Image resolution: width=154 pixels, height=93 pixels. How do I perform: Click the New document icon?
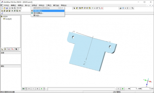point(2,8)
